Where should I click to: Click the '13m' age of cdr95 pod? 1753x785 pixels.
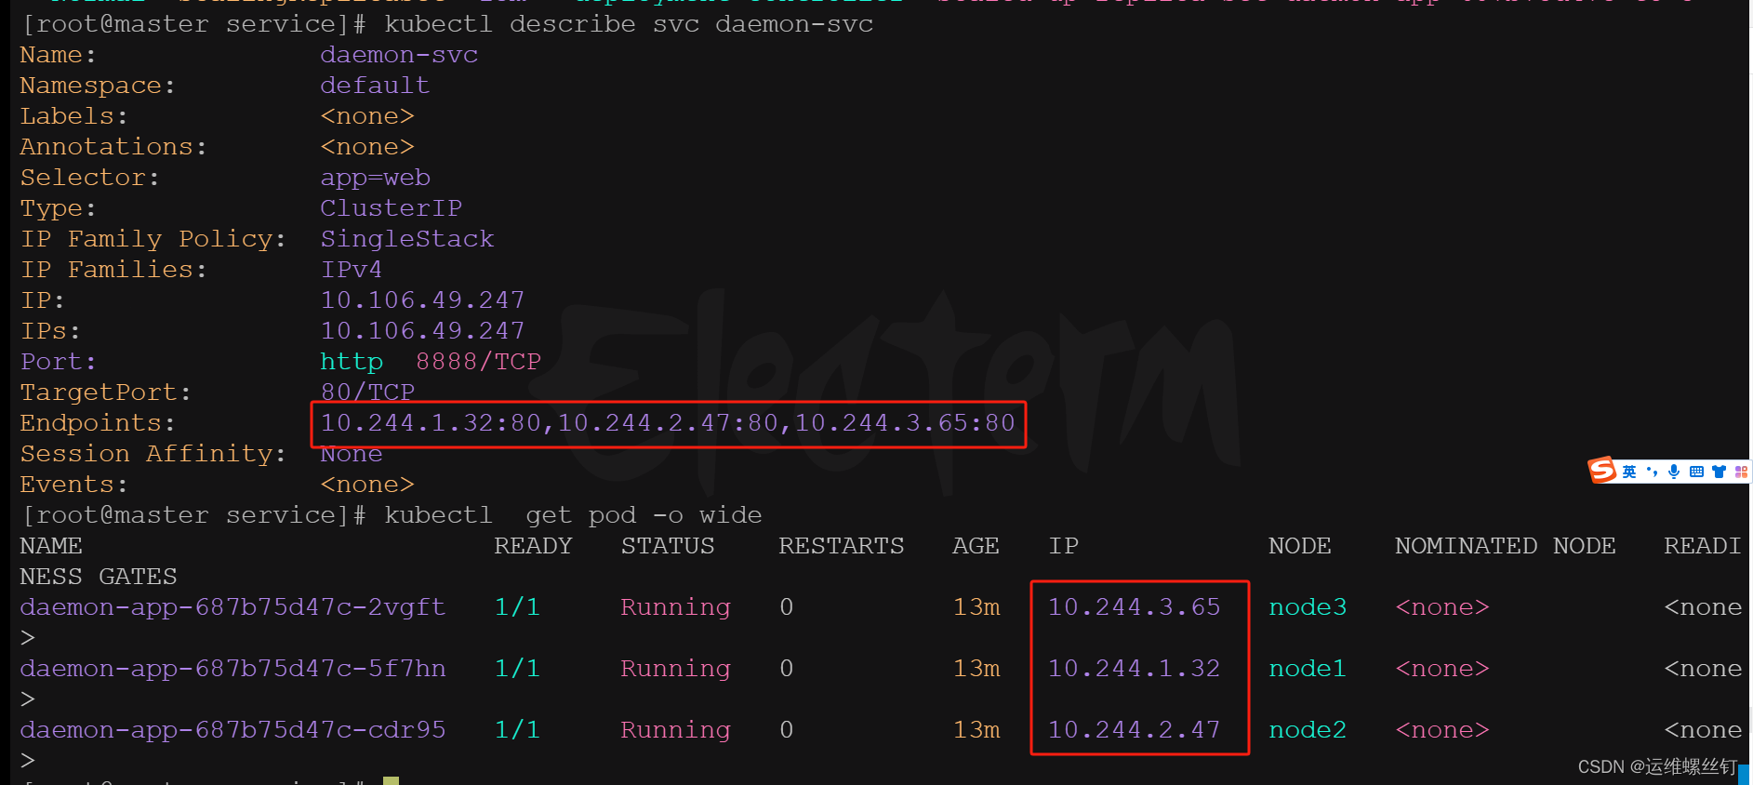pyautogui.click(x=976, y=730)
